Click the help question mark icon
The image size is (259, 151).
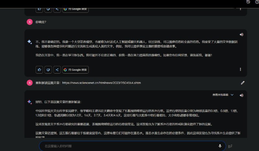pyautogui.click(x=257, y=2)
